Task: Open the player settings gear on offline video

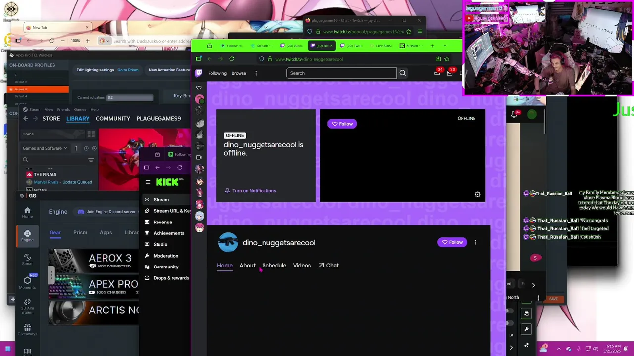Action: (477, 194)
